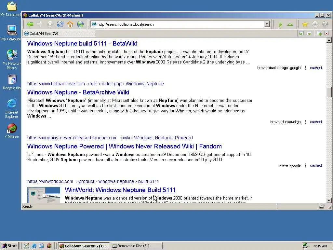Click the Stop loading button
333x250 pixels.
(x=50, y=24)
